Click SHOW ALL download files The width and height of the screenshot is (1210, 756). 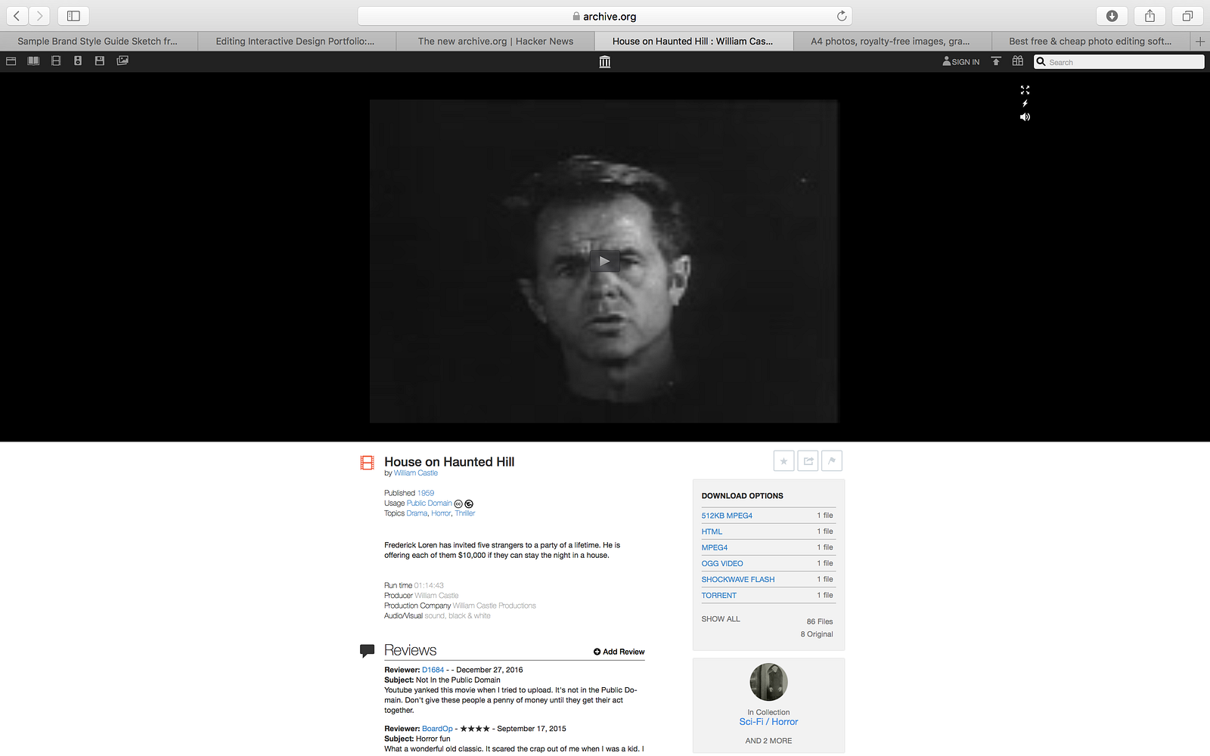point(721,619)
